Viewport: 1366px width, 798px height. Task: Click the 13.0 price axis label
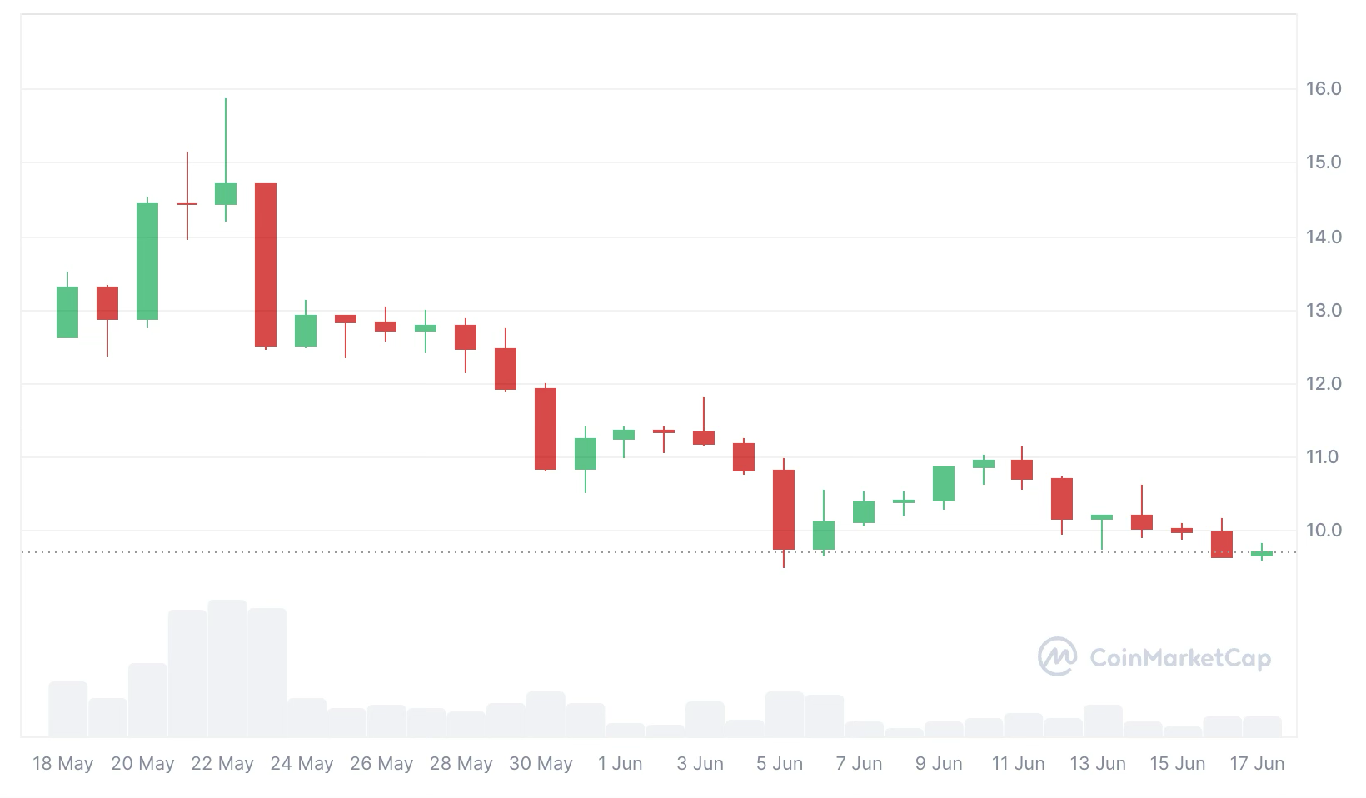coord(1324,311)
